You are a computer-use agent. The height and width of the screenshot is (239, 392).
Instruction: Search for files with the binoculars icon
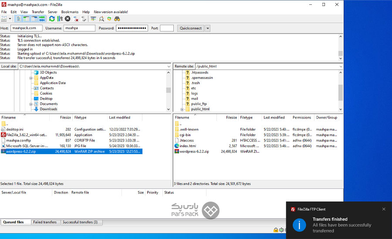(x=117, y=19)
